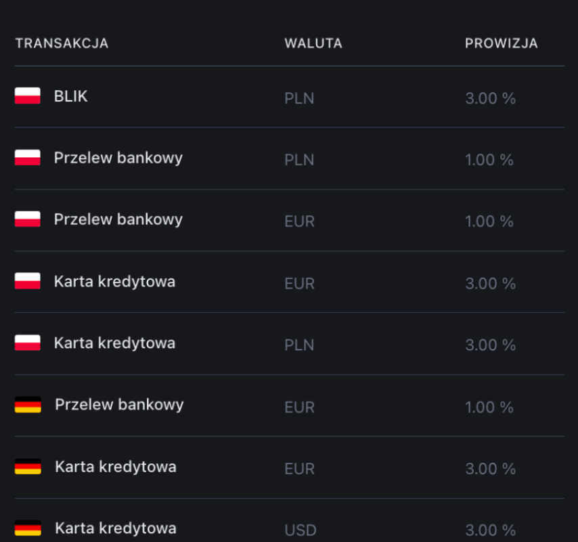Select the Polish Przelew bankowy label for PLN
This screenshot has height=542, width=578.
pos(118,159)
